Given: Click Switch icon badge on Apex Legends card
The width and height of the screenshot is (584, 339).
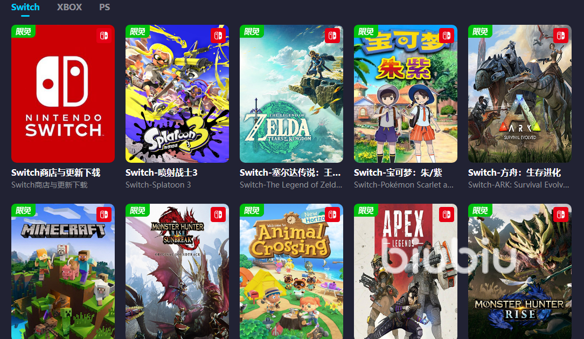Looking at the screenshot, I should point(447,215).
